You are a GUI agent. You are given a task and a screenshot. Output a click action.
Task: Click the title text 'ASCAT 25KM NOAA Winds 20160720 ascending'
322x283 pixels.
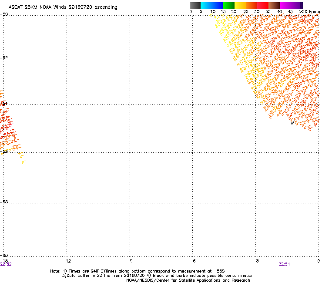(x=63, y=7)
